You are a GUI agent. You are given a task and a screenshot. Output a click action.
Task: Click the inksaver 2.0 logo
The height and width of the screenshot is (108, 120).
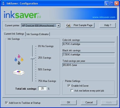[22, 15]
